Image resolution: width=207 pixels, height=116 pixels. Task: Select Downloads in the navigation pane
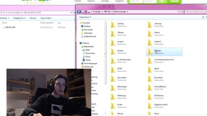point(88,30)
